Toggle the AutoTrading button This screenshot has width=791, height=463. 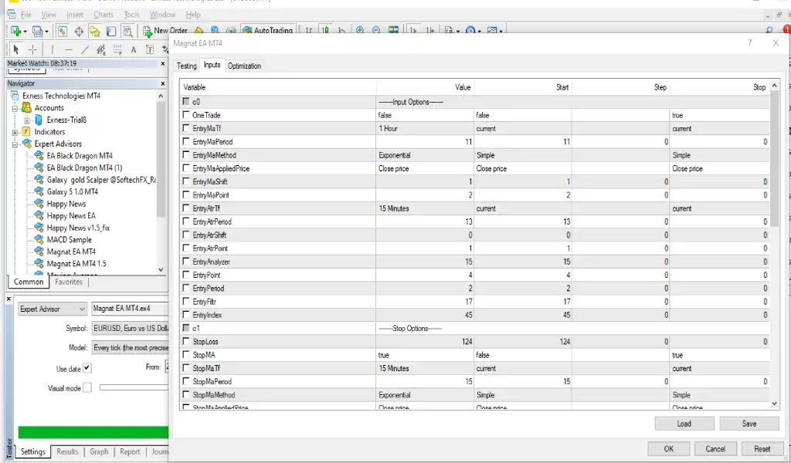pyautogui.click(x=267, y=31)
